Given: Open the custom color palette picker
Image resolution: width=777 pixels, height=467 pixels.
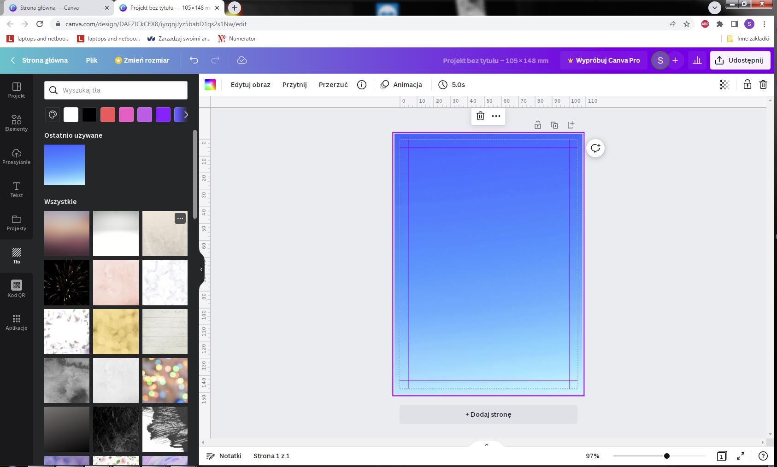Looking at the screenshot, I should (x=53, y=115).
